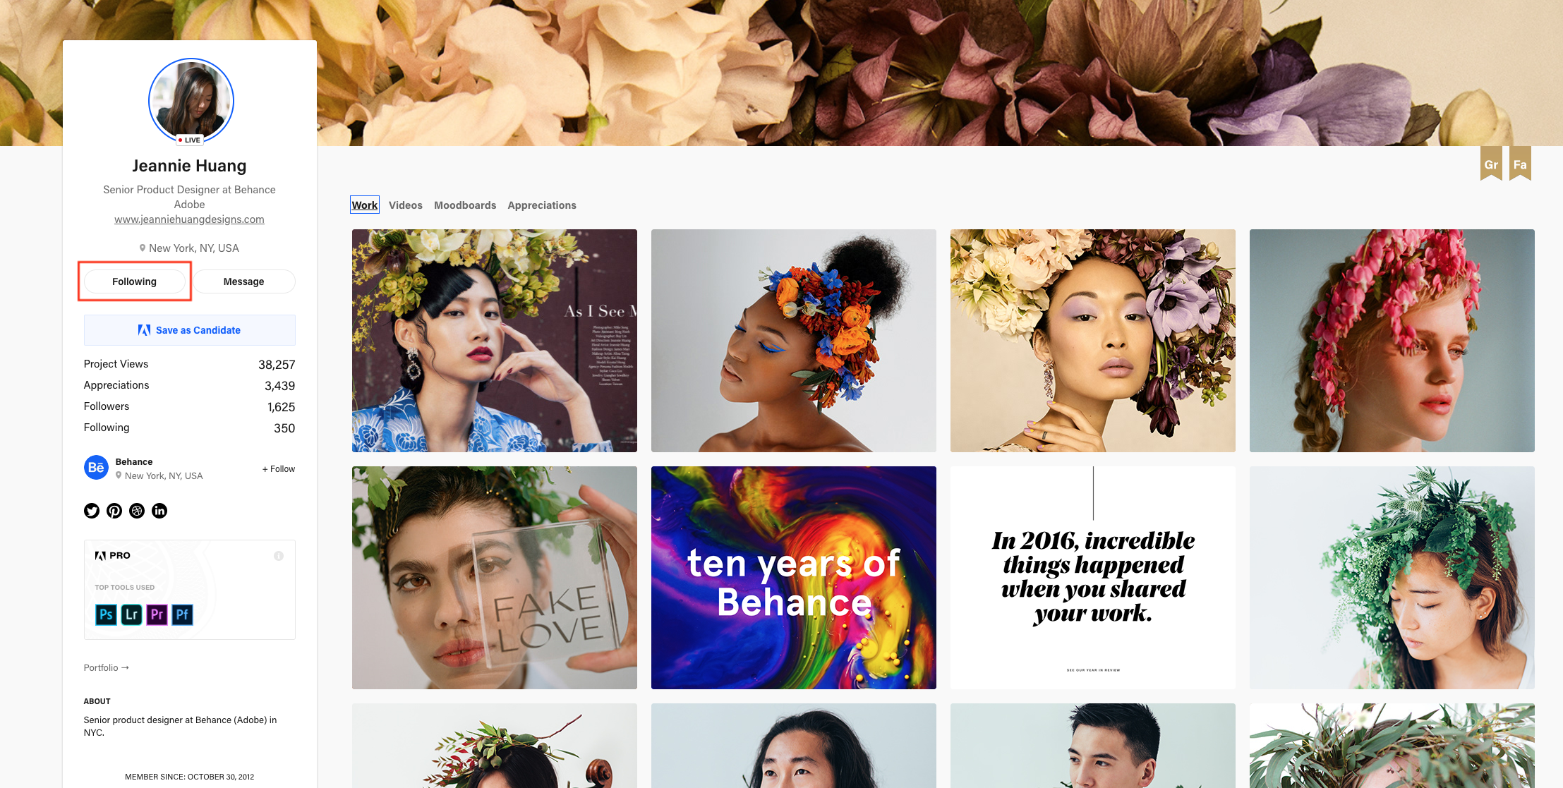
Task: Open the Pinterest social profile icon
Action: (114, 511)
